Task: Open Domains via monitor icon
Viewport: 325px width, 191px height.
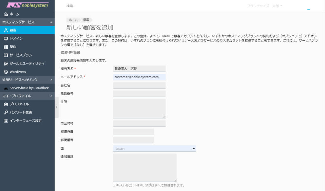Action: 6,38
